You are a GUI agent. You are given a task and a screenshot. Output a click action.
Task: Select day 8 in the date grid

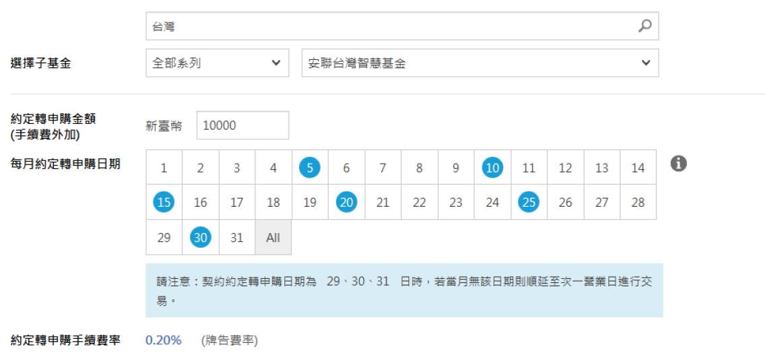[420, 168]
